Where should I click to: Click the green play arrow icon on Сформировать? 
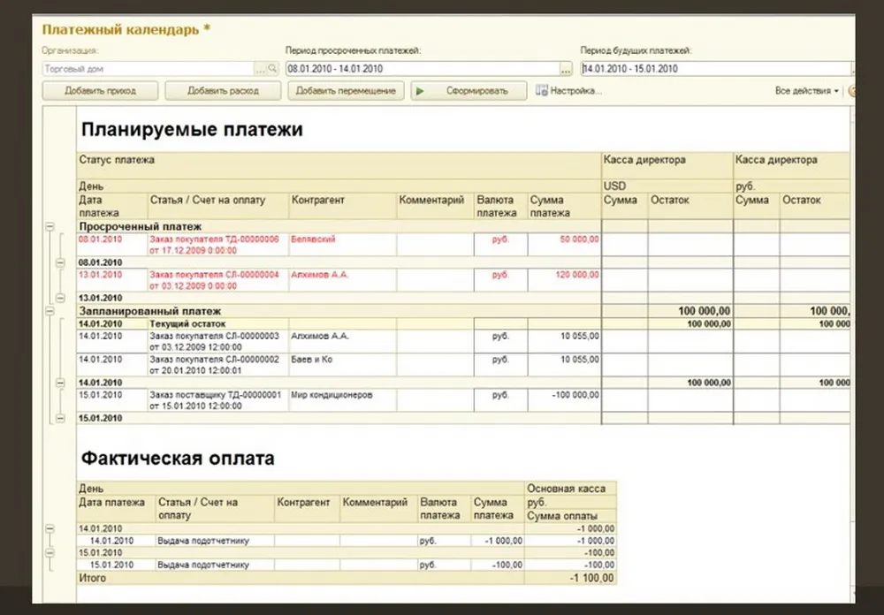(x=421, y=91)
